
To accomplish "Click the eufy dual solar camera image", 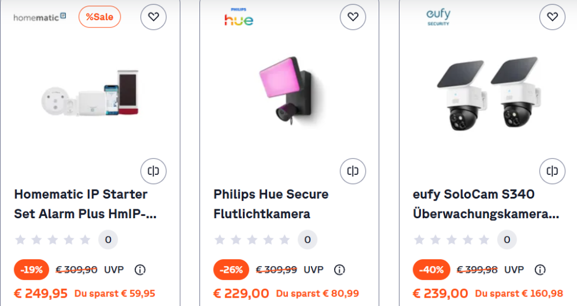I will tap(489, 93).
